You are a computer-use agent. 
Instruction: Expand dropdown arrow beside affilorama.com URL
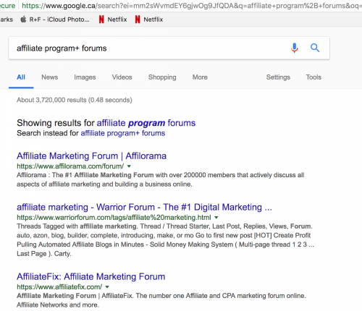coord(129,166)
